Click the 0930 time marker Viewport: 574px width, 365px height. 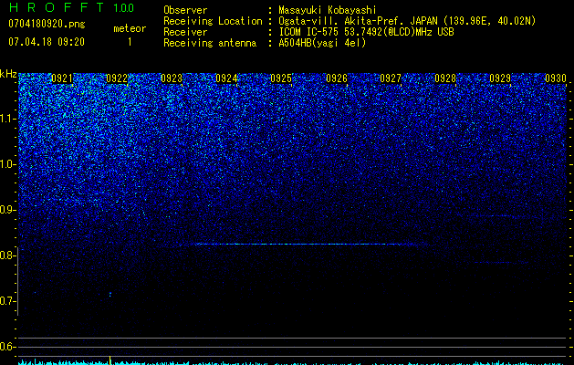point(556,78)
